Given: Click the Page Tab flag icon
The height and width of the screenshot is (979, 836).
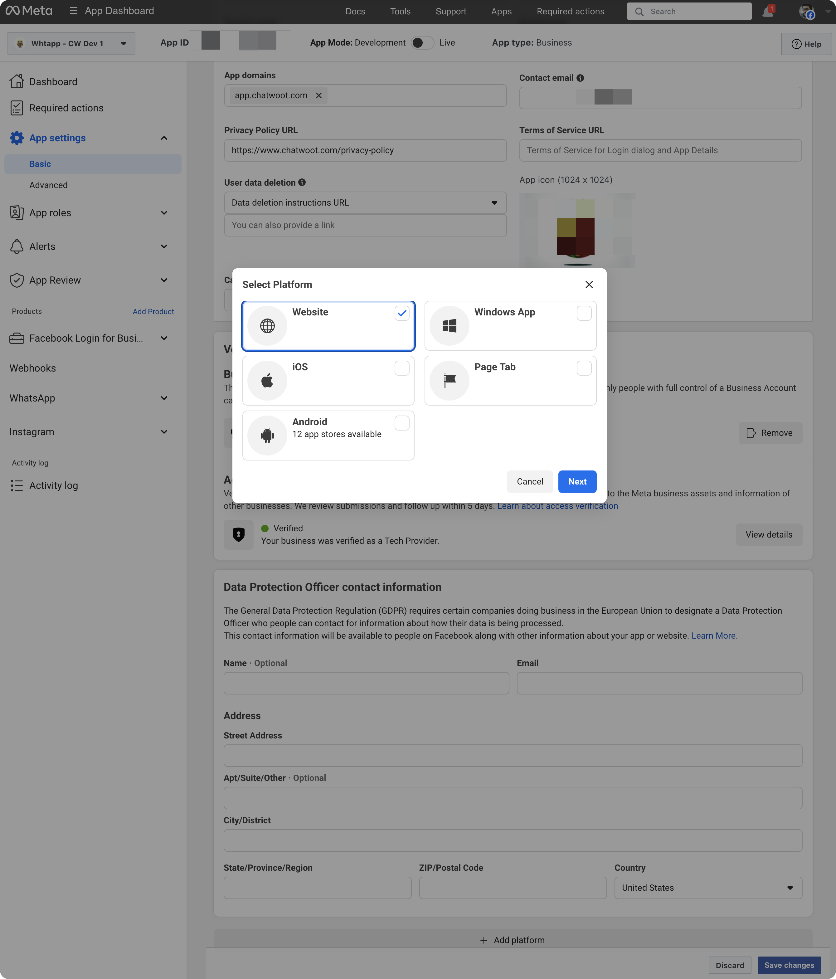Looking at the screenshot, I should [x=449, y=380].
